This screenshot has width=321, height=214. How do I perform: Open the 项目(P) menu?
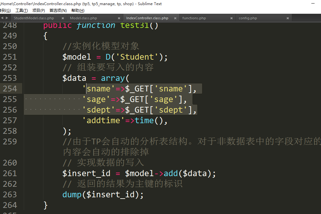pyautogui.click(x=39, y=11)
